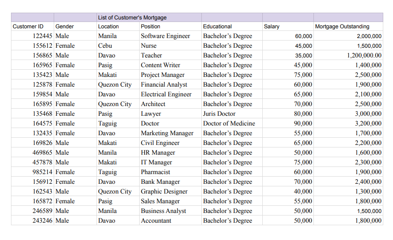Image resolution: width=393 pixels, height=240 pixels.
Task: Select the Location column header
Action: (108, 26)
